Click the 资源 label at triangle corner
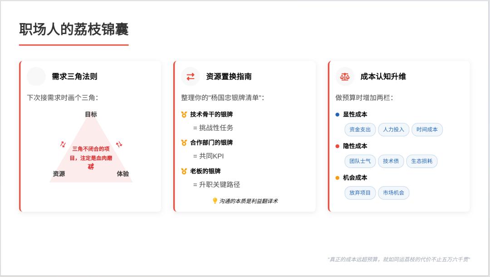Screen dimensions: 490x277 pos(59,174)
